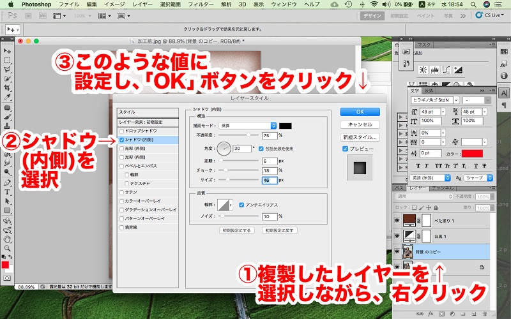Select the Hand tool
Image resolution: width=511 pixels, height=319 pixels.
[7, 239]
